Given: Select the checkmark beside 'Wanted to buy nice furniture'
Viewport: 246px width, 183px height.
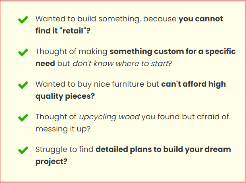Looking at the screenshot, I should (23, 85).
